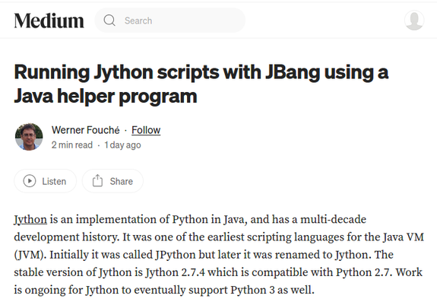The height and width of the screenshot is (305, 437).
Task: Click "Jython 2.7.4" in the article body
Action: 175,272
